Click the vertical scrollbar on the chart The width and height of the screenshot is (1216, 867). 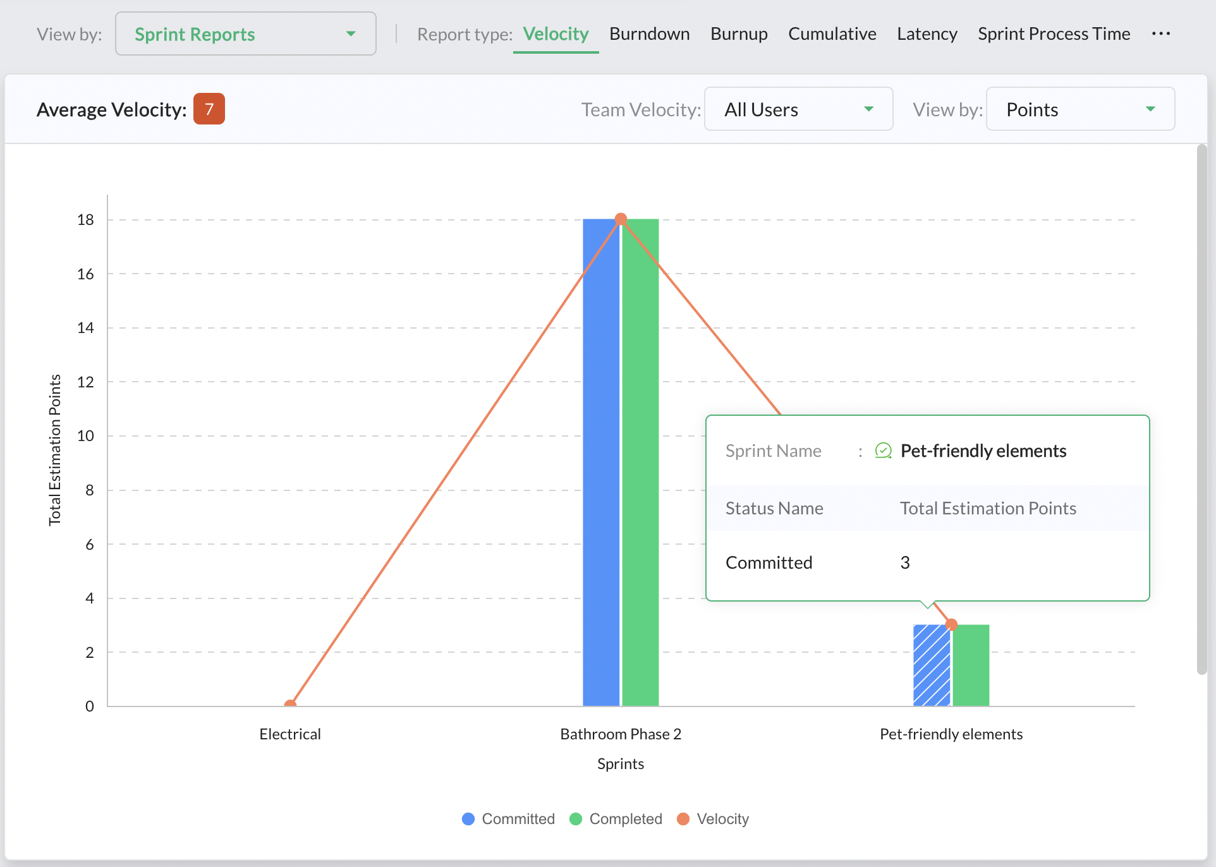[1201, 409]
